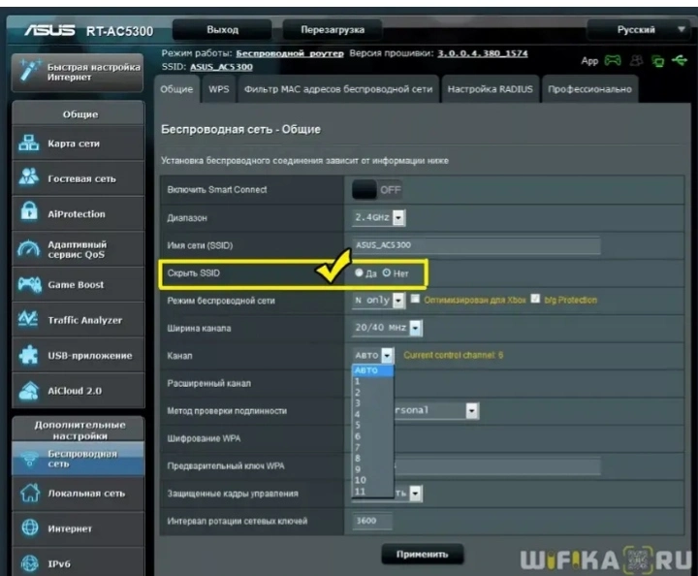Open the AiCloud 2.0 menu item
The height and width of the screenshot is (576, 698).
click(79, 391)
